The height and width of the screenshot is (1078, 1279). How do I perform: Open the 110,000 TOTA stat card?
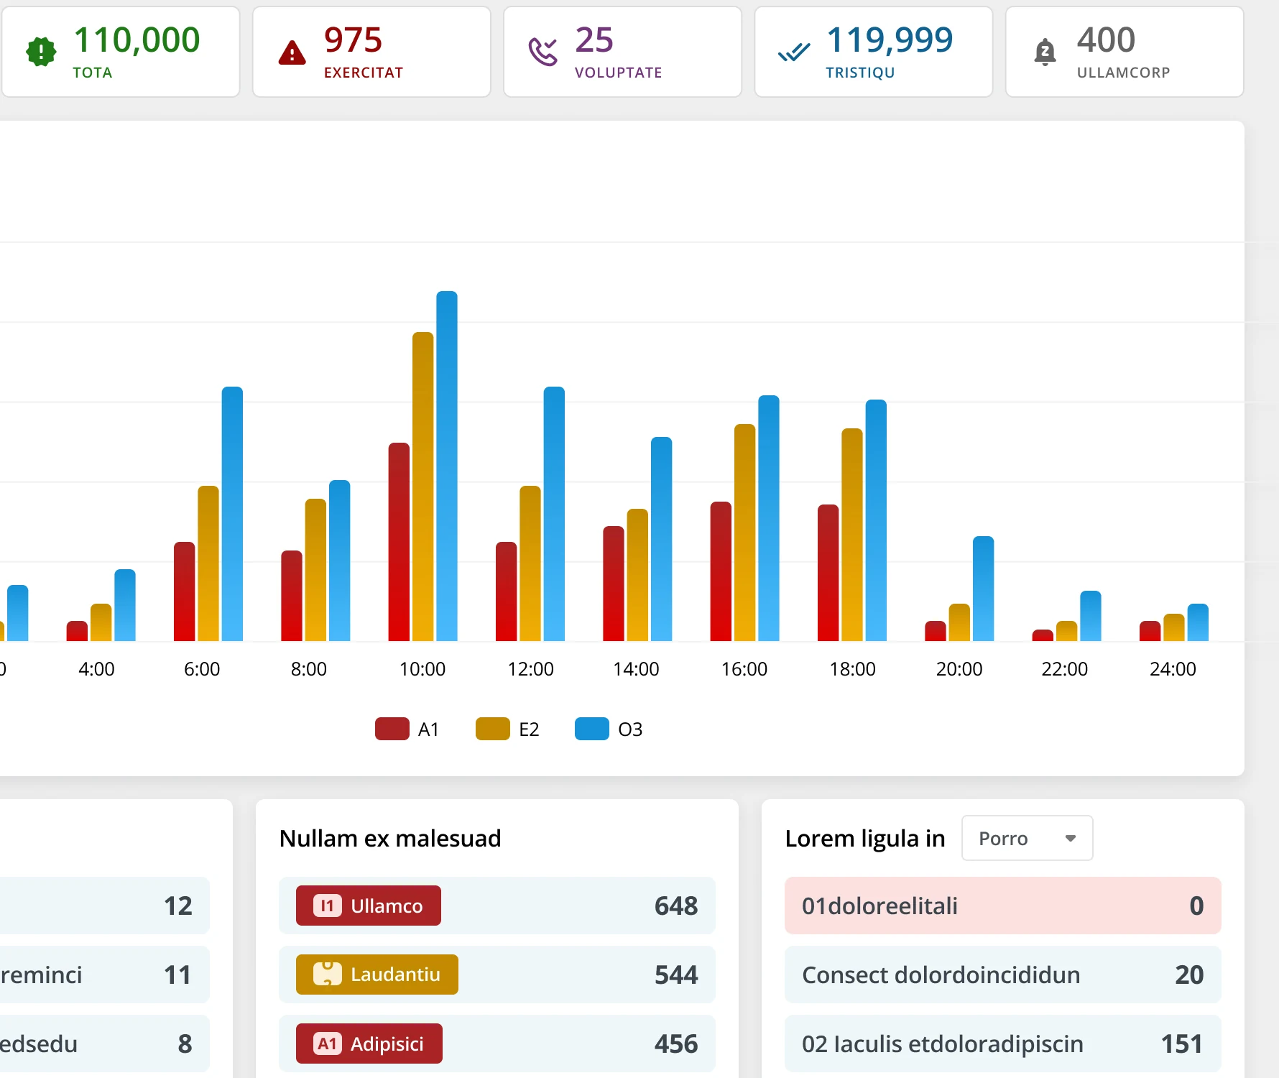(121, 52)
